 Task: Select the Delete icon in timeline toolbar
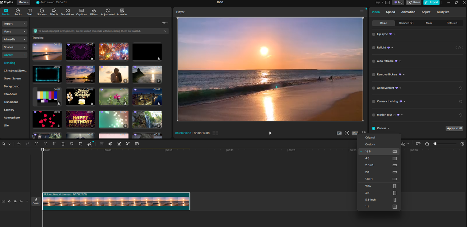click(x=63, y=144)
